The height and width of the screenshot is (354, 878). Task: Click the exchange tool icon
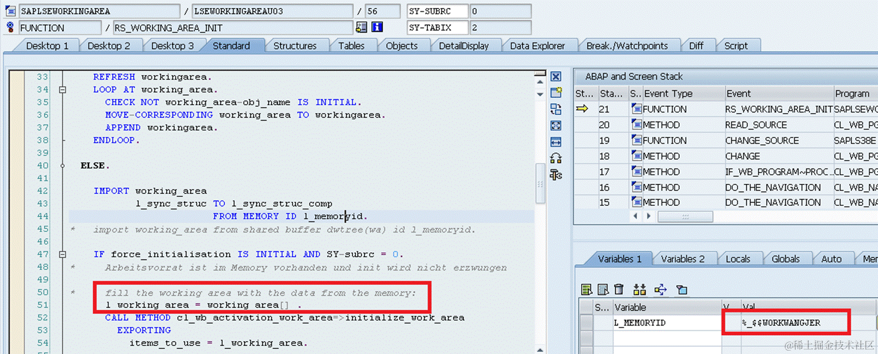(555, 109)
